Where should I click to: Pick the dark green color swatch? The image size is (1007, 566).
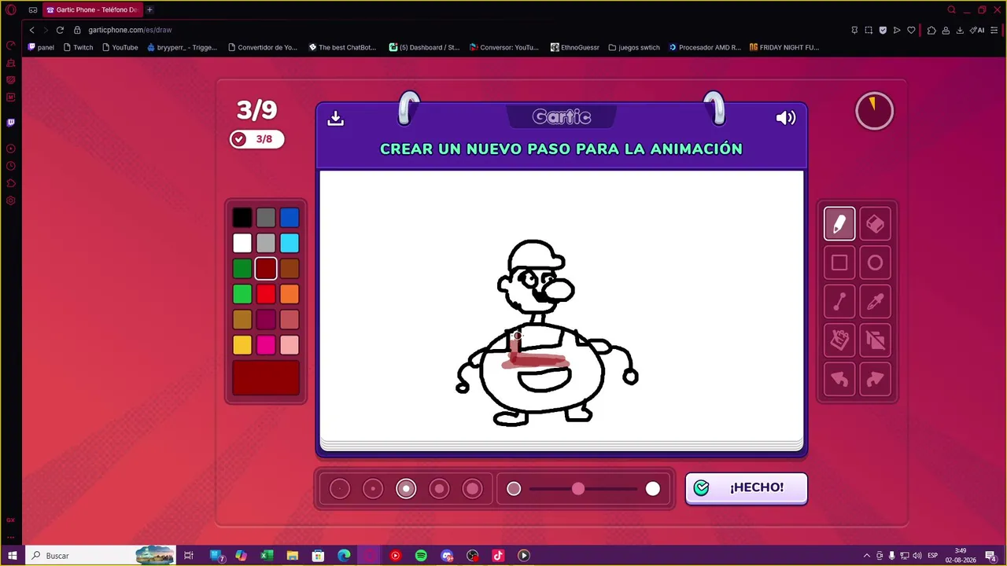[x=242, y=269]
